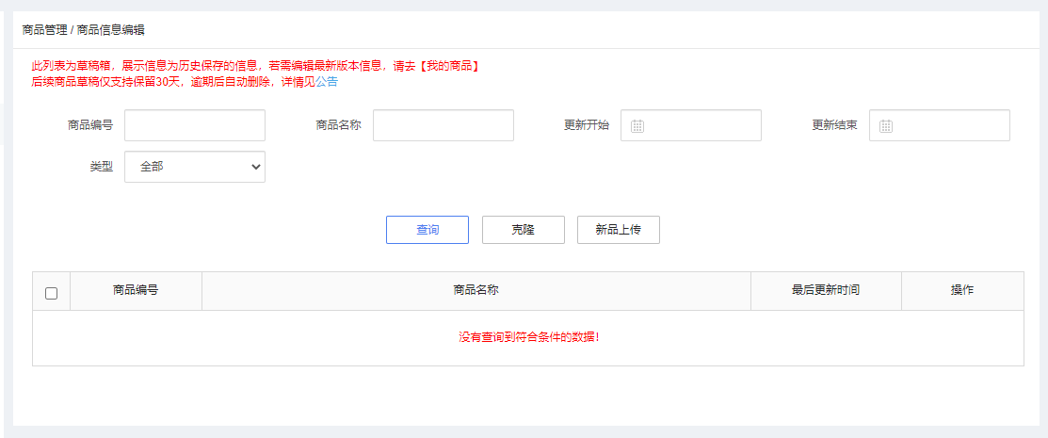Click the 【我的商品】 text in red notice
The width and height of the screenshot is (1048, 438).
tap(448, 66)
